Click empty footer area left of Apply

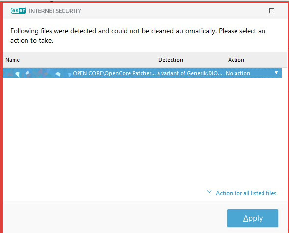coord(114,217)
